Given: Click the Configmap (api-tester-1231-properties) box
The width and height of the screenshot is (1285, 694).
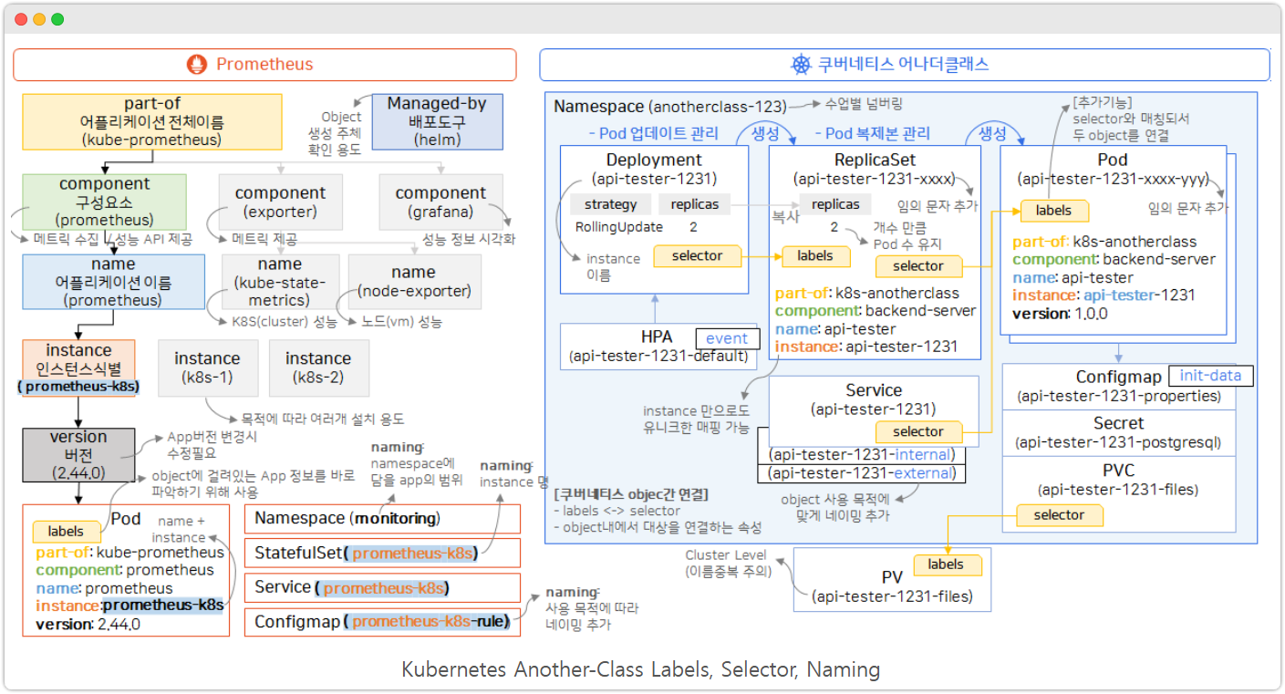Looking at the screenshot, I should tap(1119, 387).
